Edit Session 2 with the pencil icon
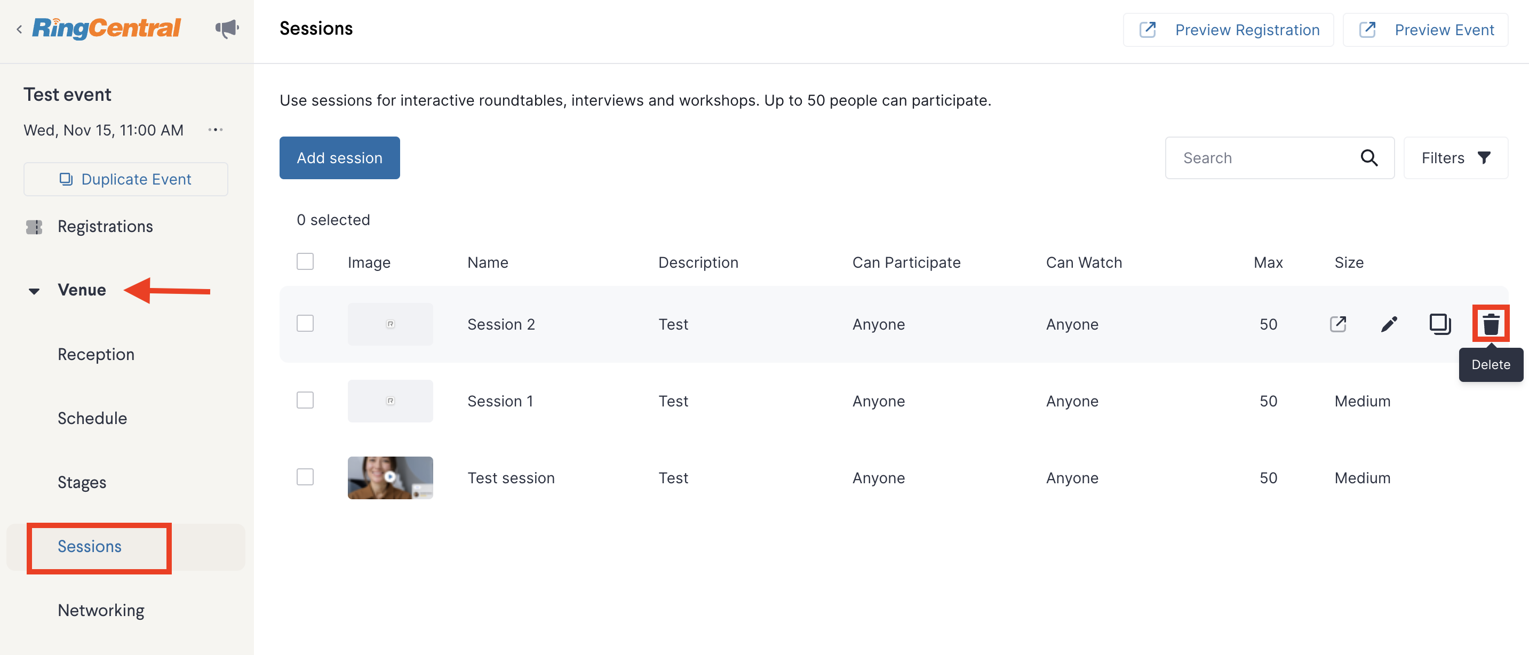This screenshot has width=1529, height=655. (1389, 324)
